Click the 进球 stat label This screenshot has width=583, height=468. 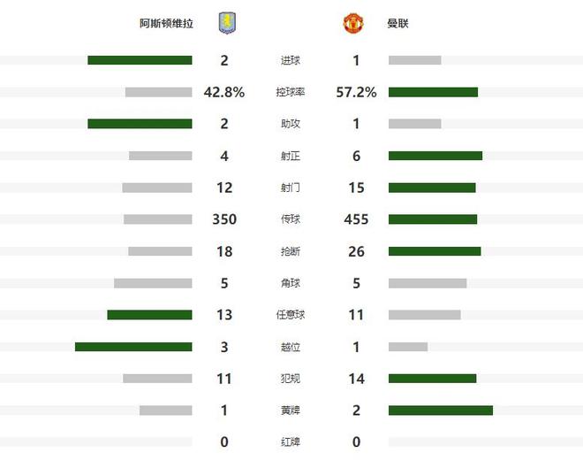tap(290, 60)
